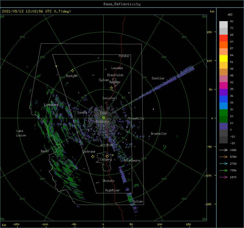
Task: Select the yellow diamond marker above Calgary label
Action: [x=107, y=156]
